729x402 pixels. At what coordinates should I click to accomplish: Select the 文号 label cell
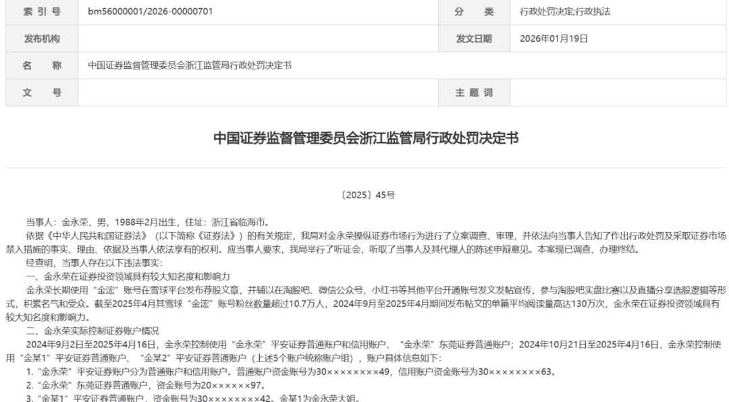click(42, 92)
